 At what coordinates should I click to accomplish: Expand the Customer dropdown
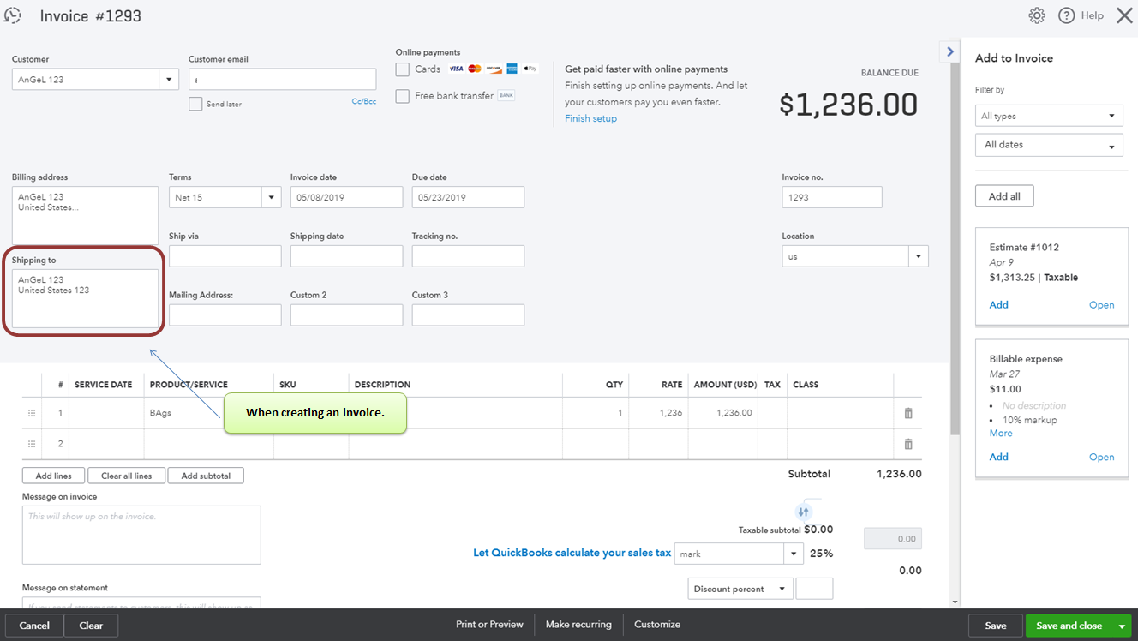[x=168, y=80]
